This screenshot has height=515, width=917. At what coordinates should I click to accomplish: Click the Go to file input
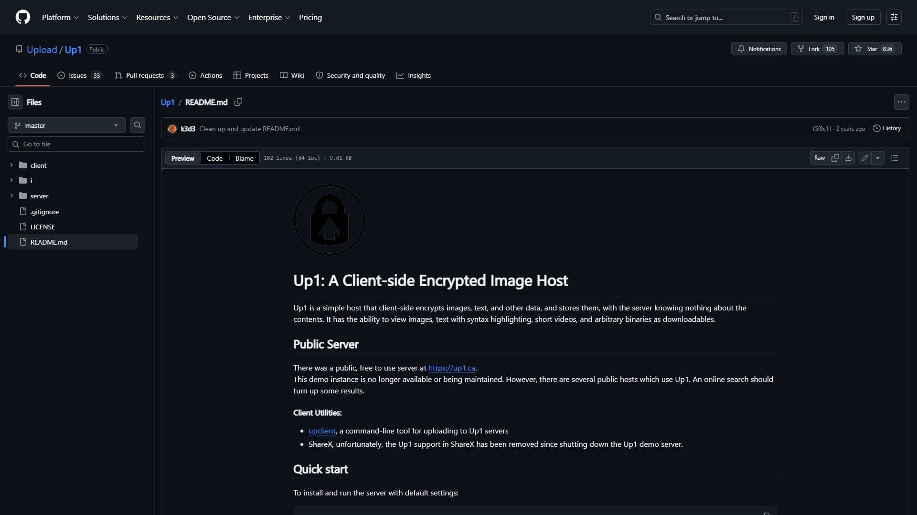point(76,144)
